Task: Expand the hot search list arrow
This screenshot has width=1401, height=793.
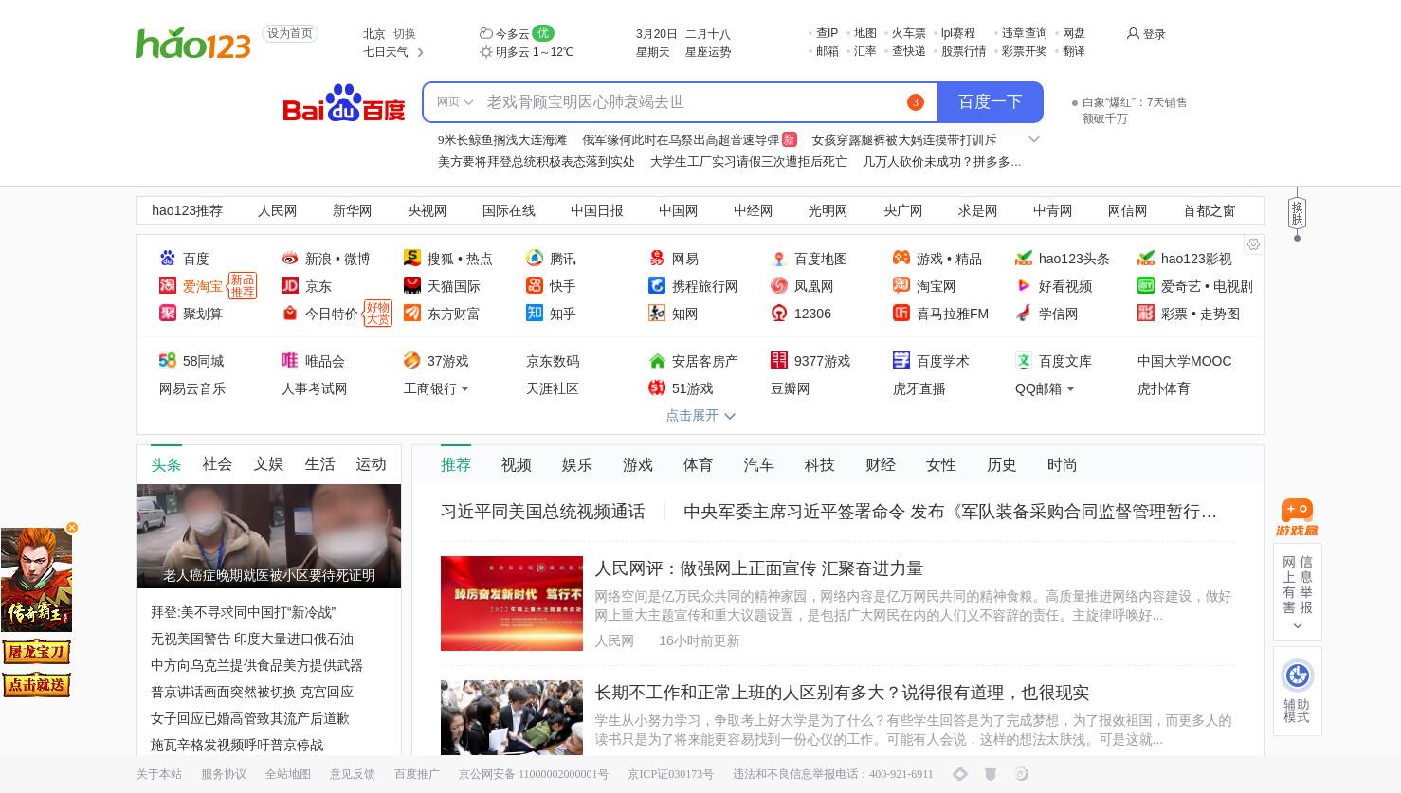Action: (x=1034, y=139)
